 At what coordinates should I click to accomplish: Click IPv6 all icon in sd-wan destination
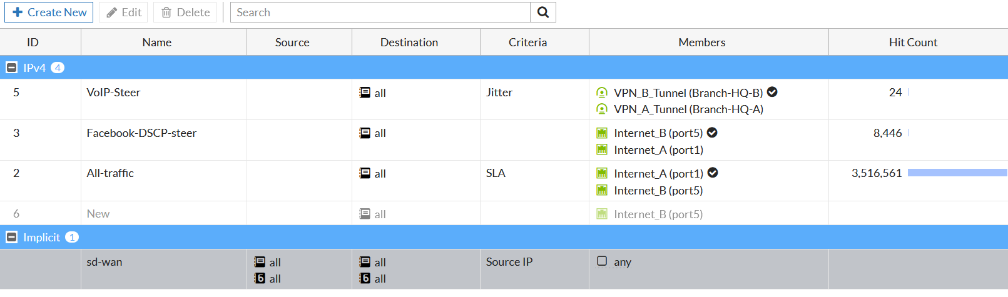365,278
